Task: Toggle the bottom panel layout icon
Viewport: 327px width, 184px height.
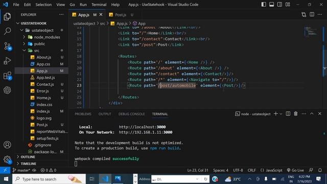Action: tap(271, 5)
